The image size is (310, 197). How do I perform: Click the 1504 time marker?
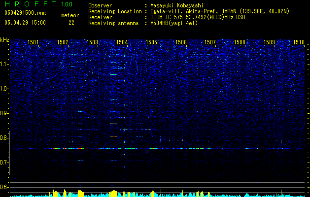click(122, 42)
